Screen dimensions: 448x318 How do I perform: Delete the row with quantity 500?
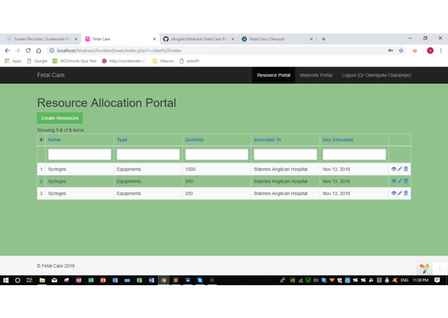click(x=405, y=181)
